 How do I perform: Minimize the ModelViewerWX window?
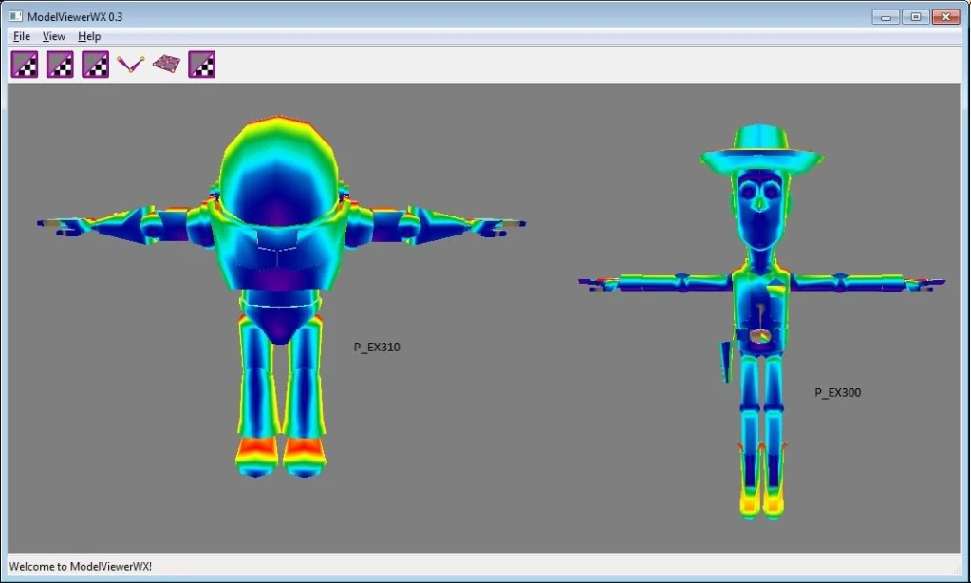886,17
